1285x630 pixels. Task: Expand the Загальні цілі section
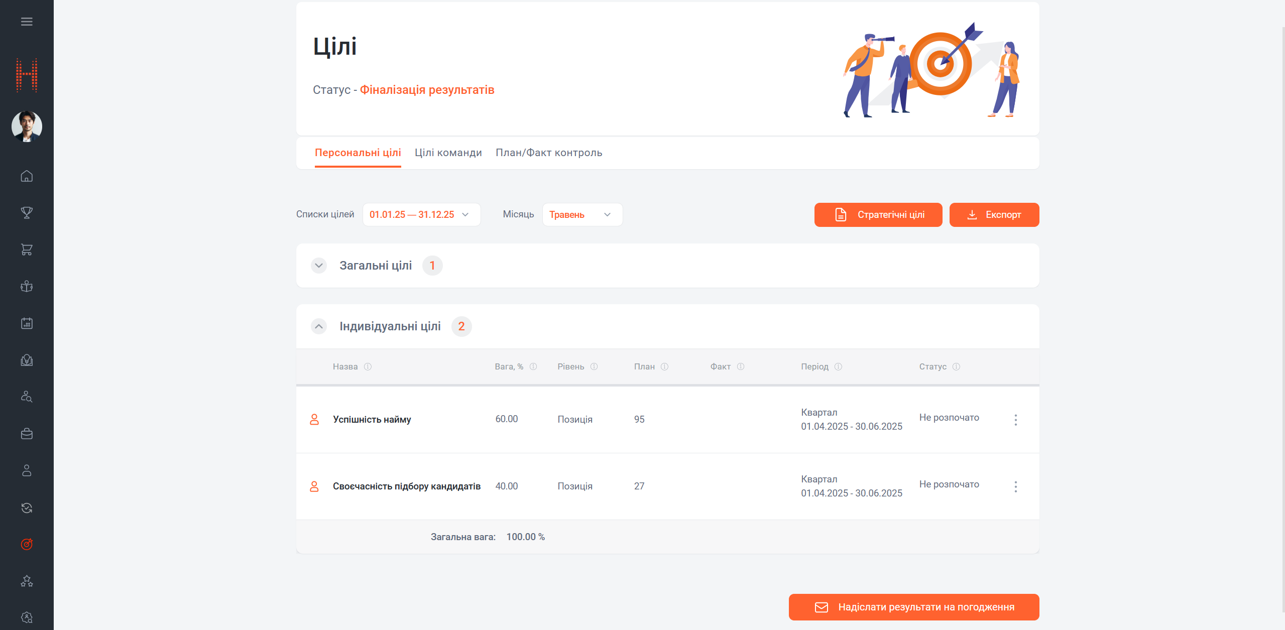point(319,266)
